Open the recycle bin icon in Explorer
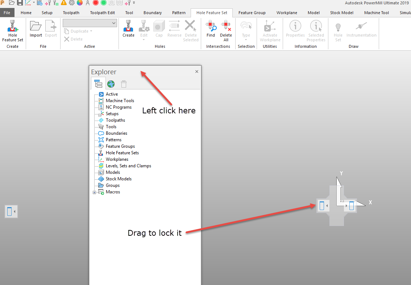 pyautogui.click(x=124, y=84)
